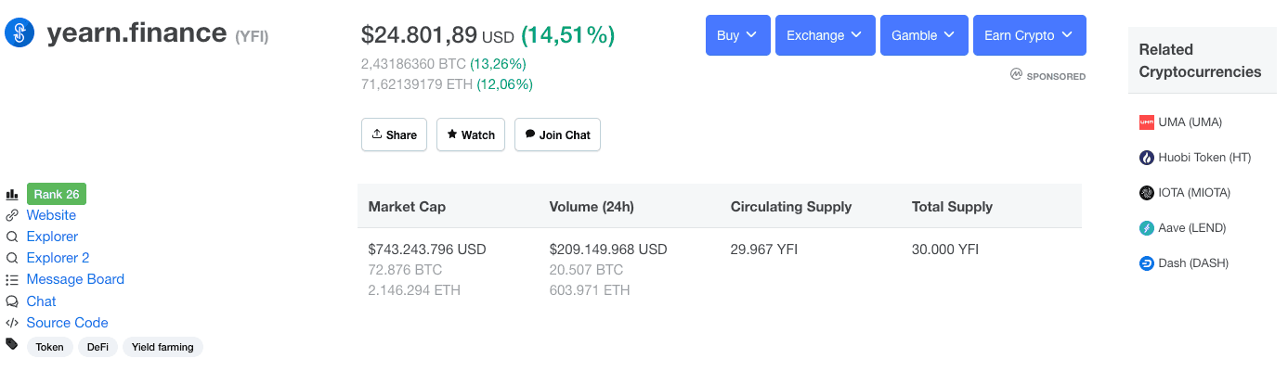Click the CoinMarketCap sponsored icon

(1016, 74)
